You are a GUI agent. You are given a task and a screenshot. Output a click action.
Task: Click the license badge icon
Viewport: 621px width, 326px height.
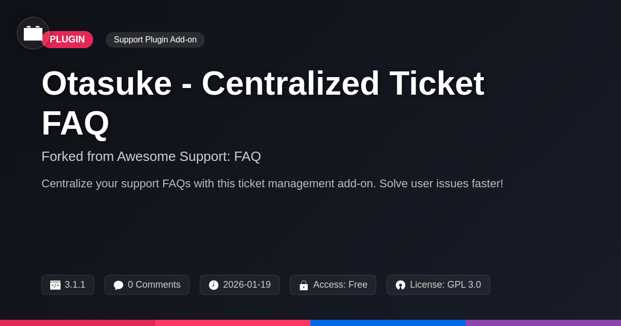[401, 285]
